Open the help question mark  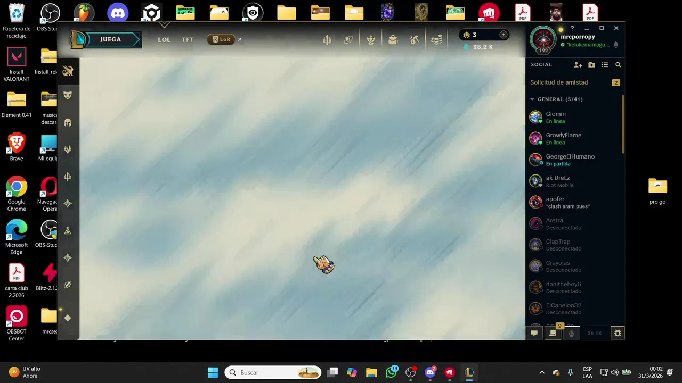572,28
